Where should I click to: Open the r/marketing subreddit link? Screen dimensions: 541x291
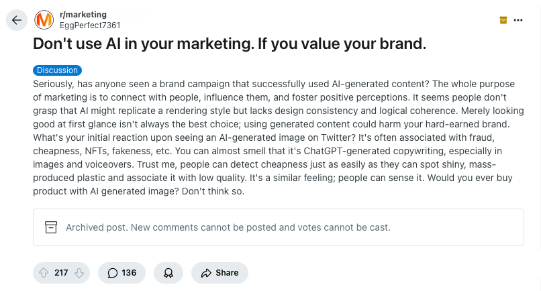tap(83, 14)
